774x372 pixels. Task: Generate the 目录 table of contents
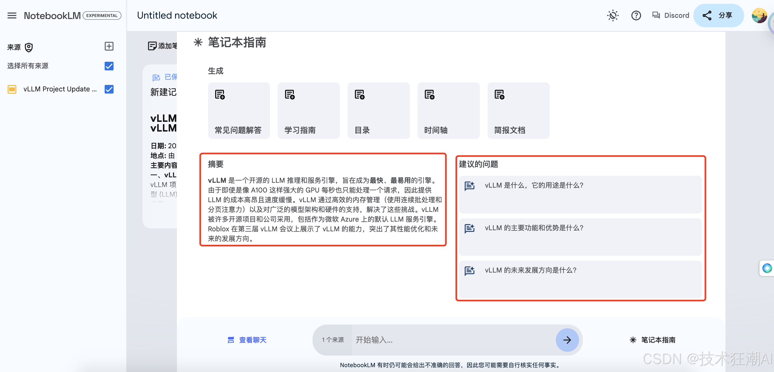379,111
